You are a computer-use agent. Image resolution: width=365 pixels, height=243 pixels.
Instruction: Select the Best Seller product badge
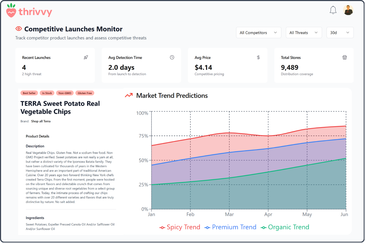point(29,93)
